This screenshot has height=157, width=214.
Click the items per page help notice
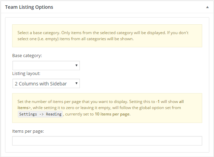click(107, 108)
